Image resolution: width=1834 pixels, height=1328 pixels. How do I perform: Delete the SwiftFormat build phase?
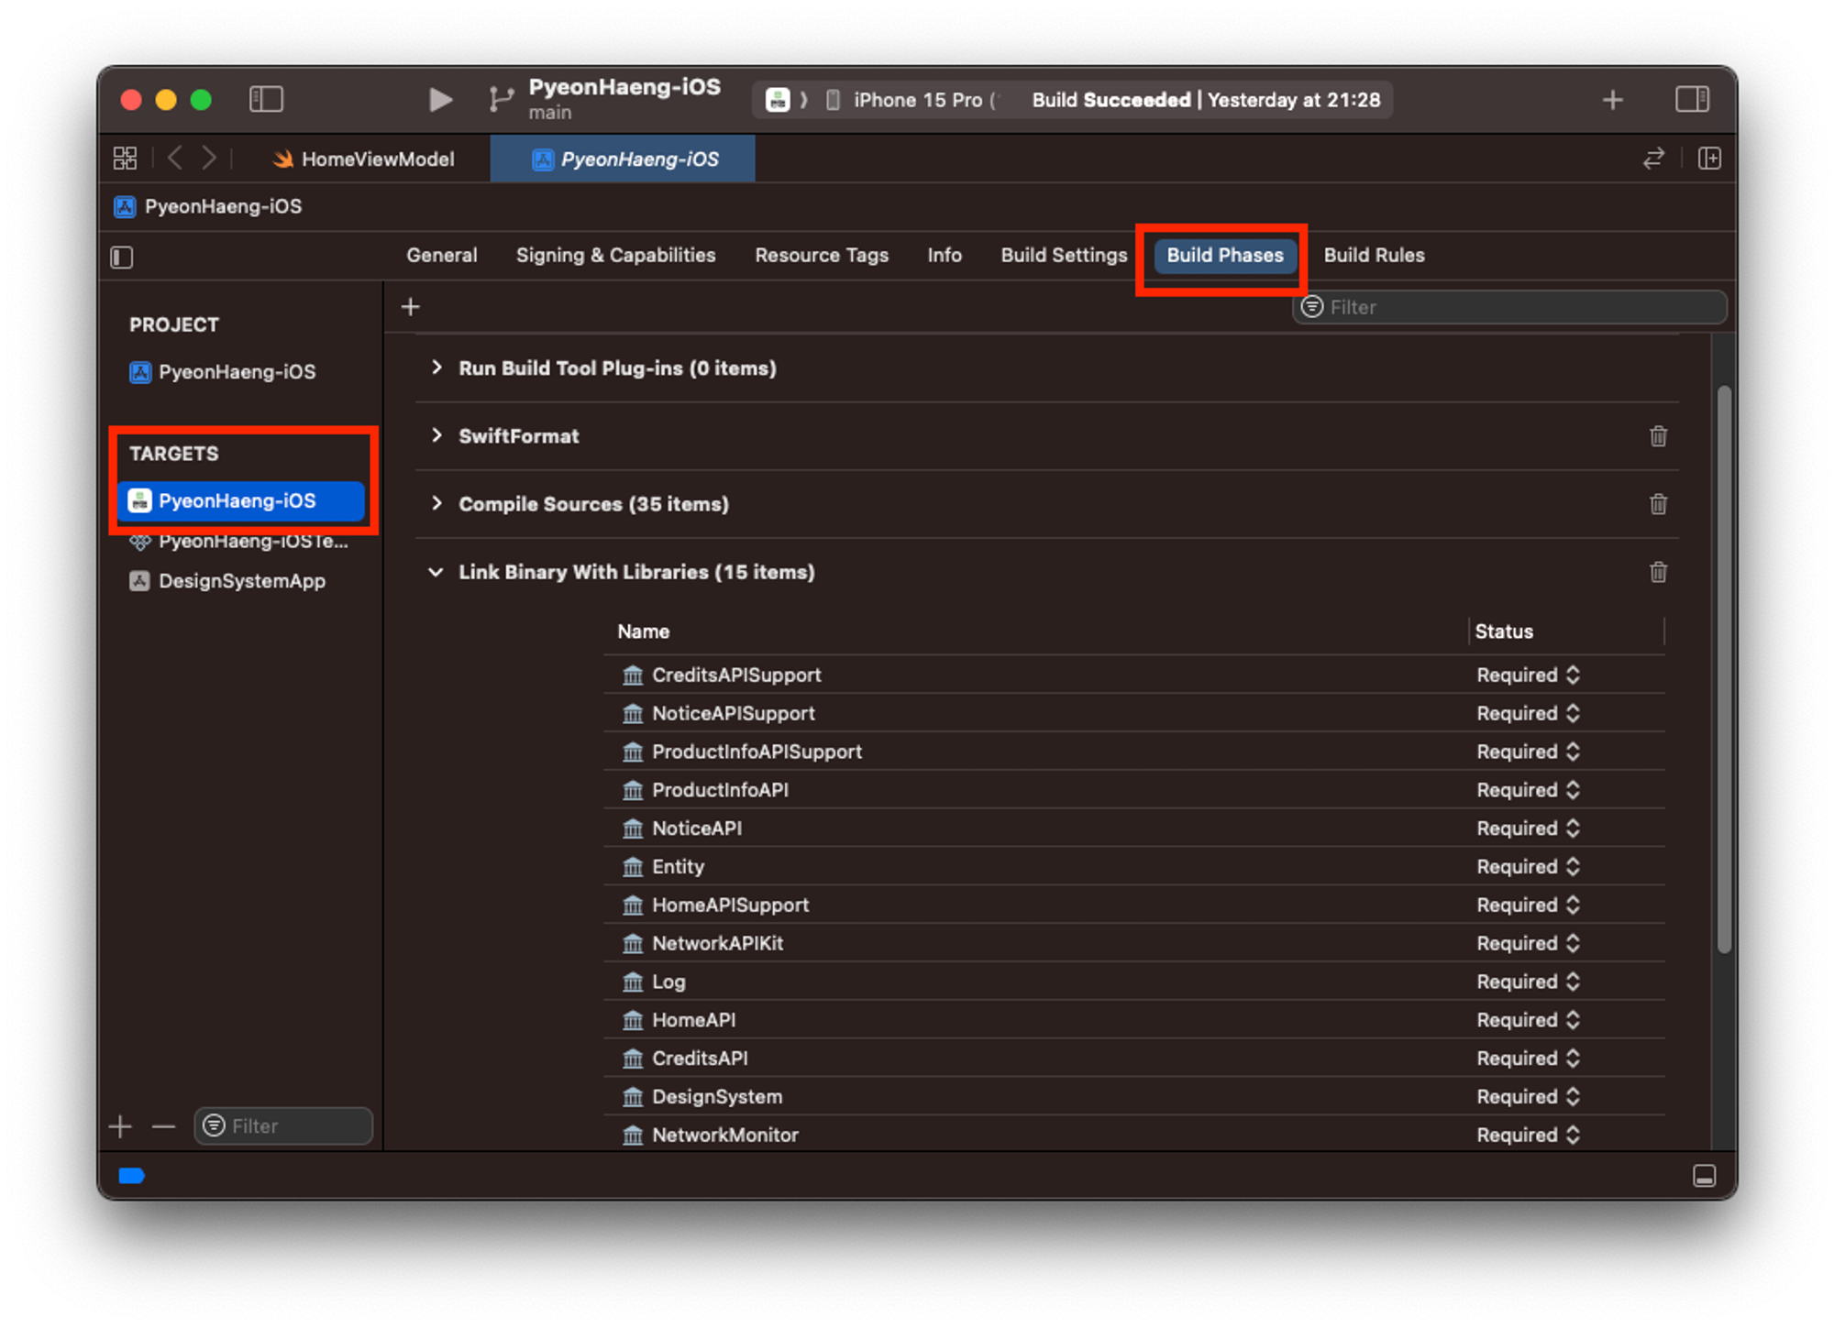tap(1658, 436)
